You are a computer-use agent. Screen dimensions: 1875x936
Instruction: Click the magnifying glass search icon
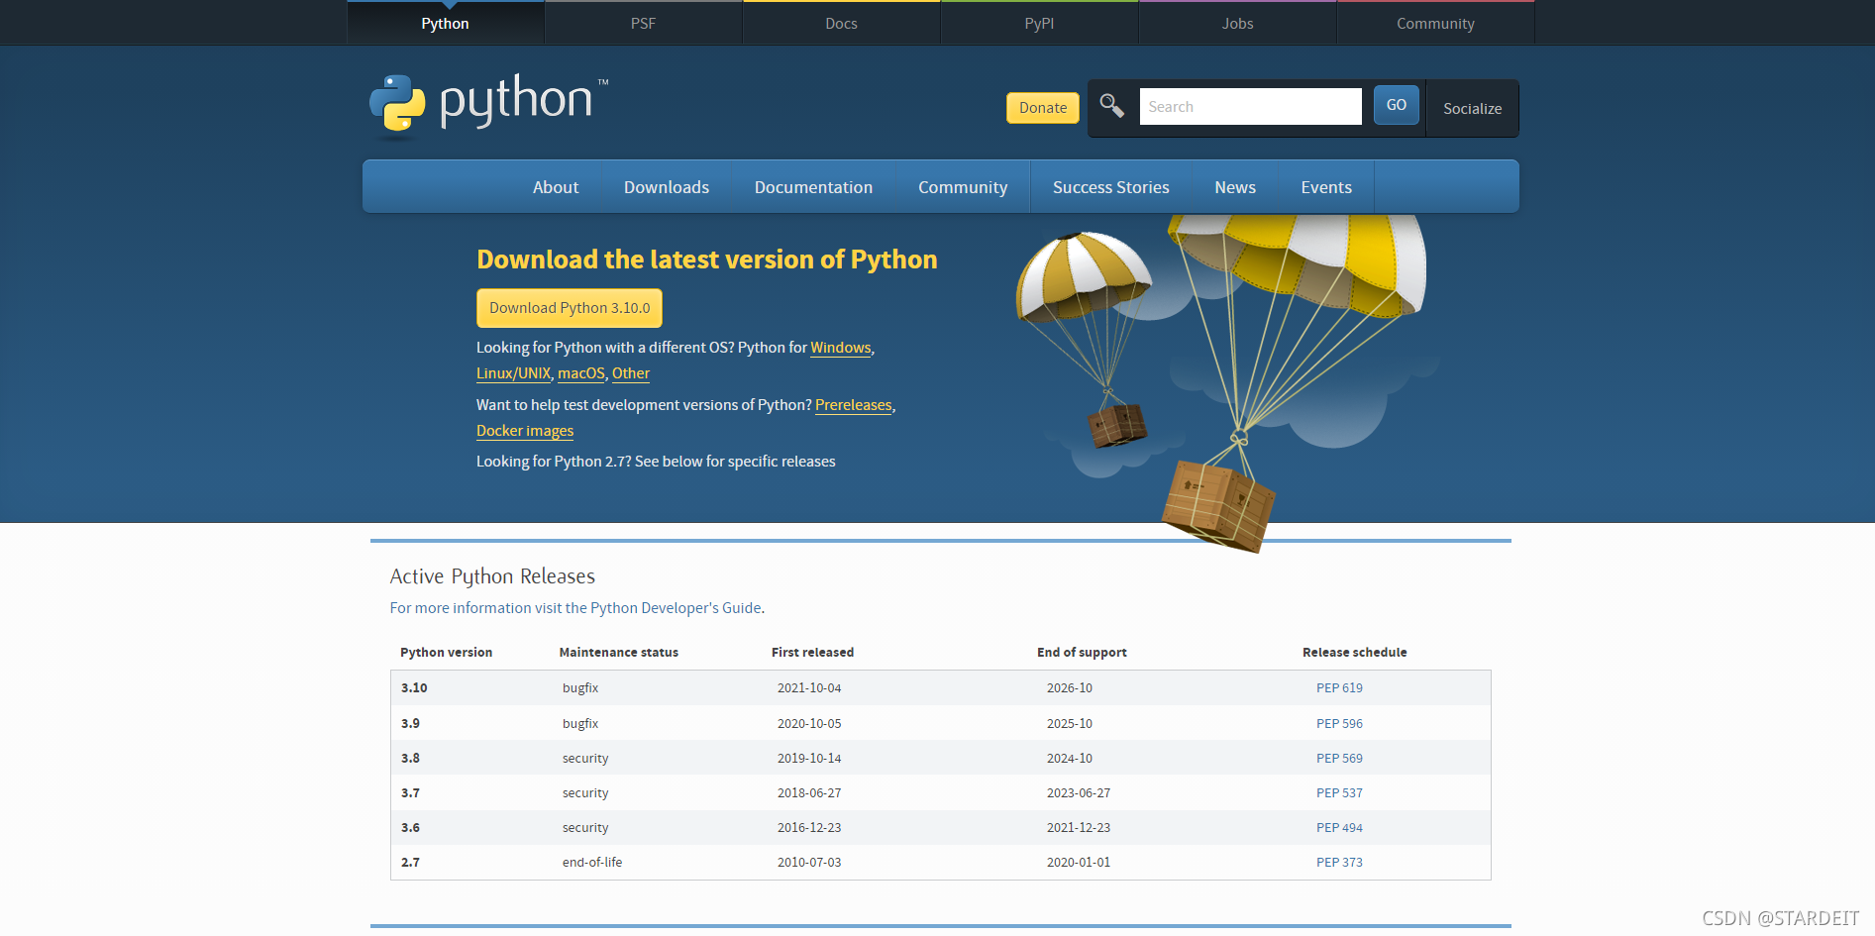pyautogui.click(x=1111, y=106)
